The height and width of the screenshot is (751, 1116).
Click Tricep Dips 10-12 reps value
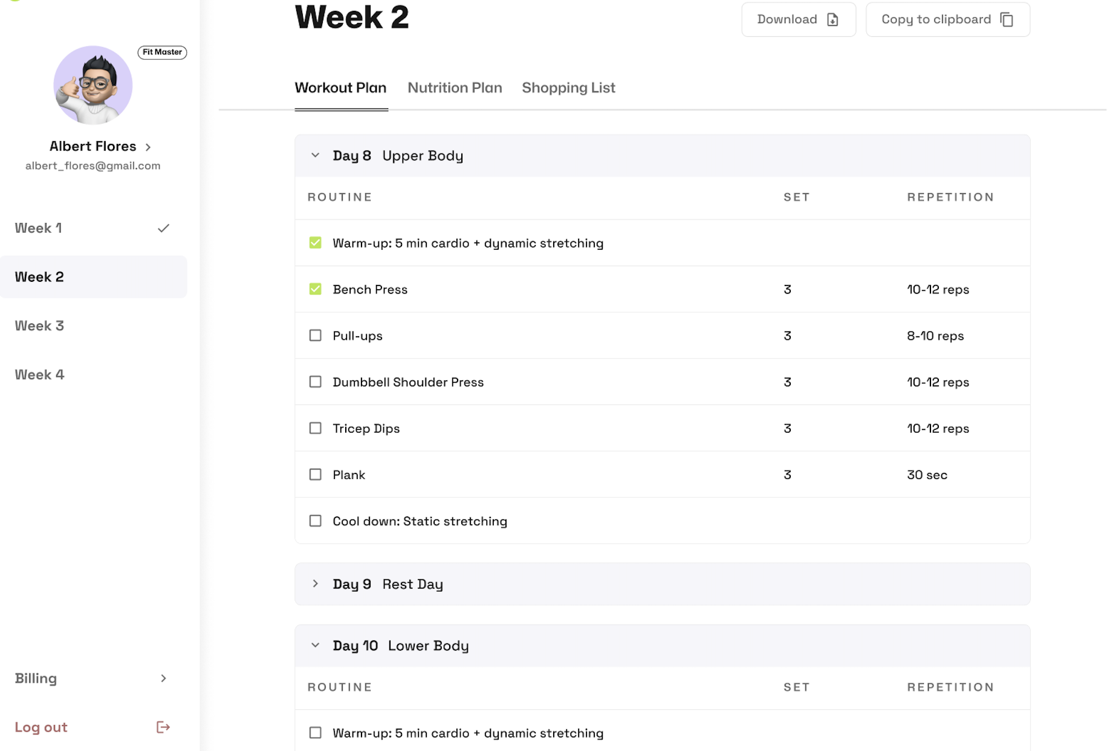pyautogui.click(x=938, y=428)
